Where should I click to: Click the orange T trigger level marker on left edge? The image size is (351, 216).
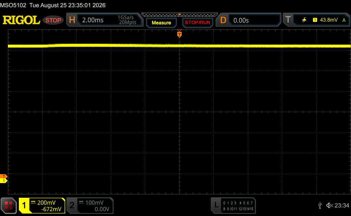(3, 176)
